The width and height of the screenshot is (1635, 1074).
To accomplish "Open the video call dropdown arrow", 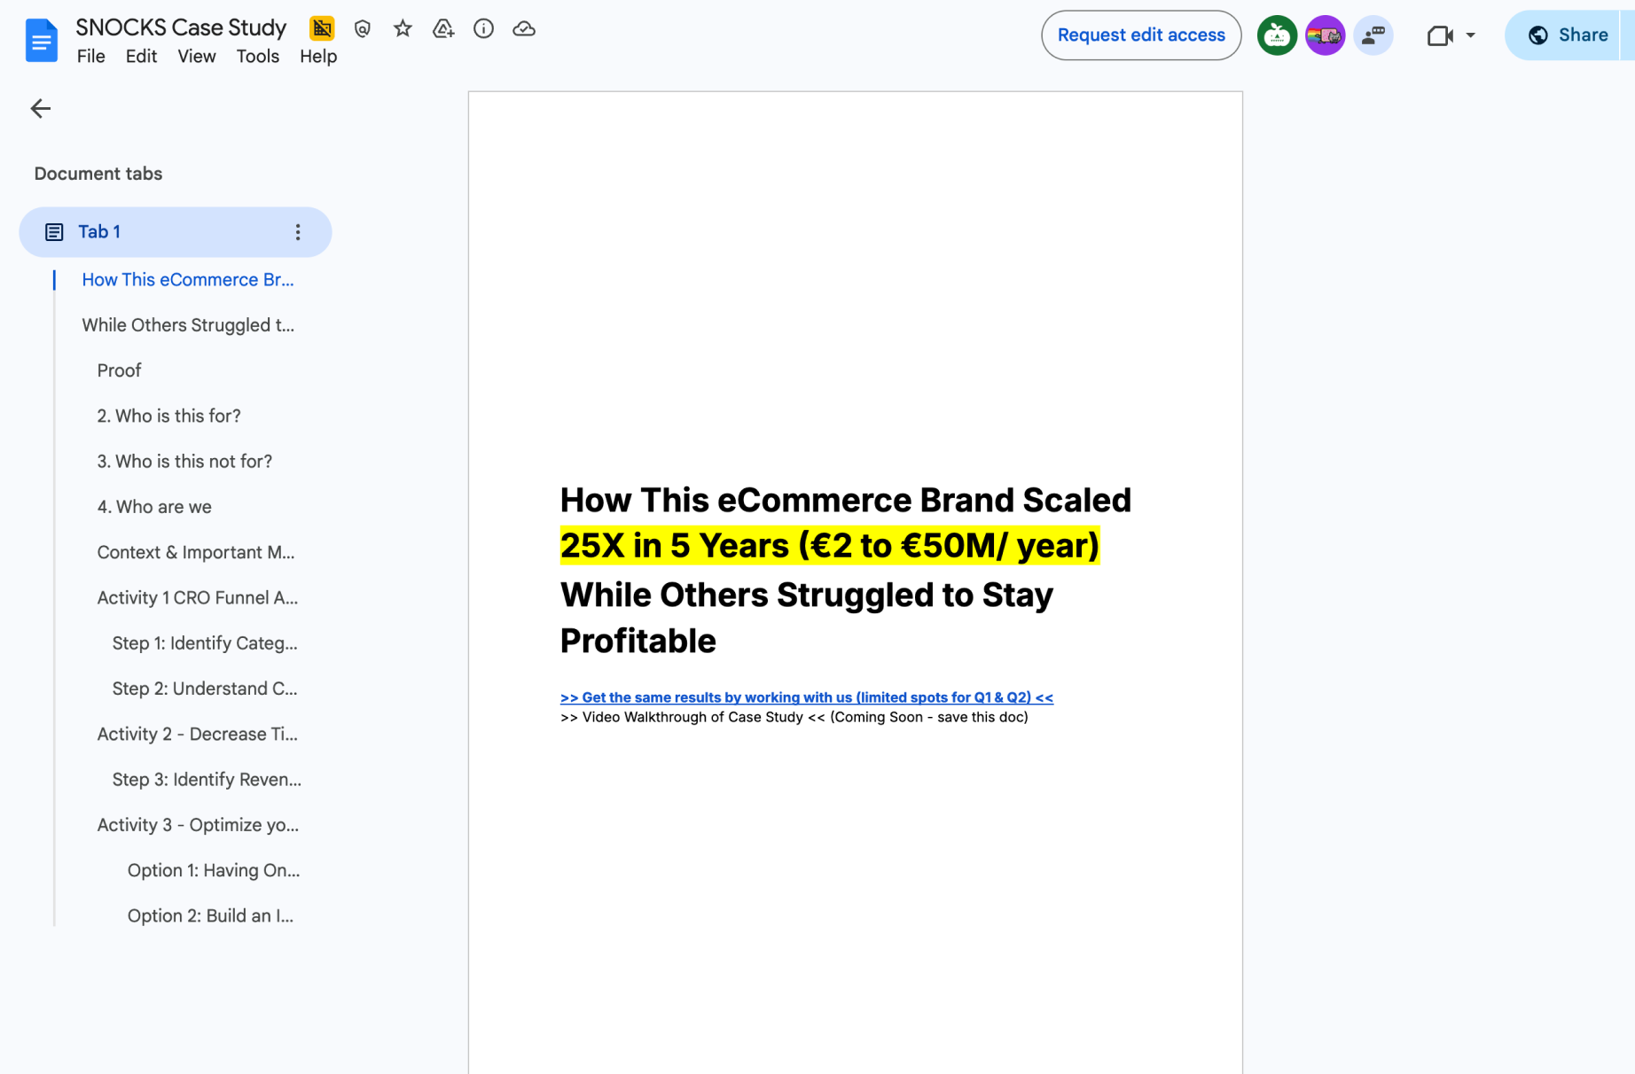I will (x=1470, y=35).
